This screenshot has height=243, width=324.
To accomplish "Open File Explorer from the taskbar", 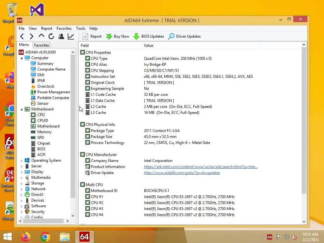I will (x=65, y=237).
